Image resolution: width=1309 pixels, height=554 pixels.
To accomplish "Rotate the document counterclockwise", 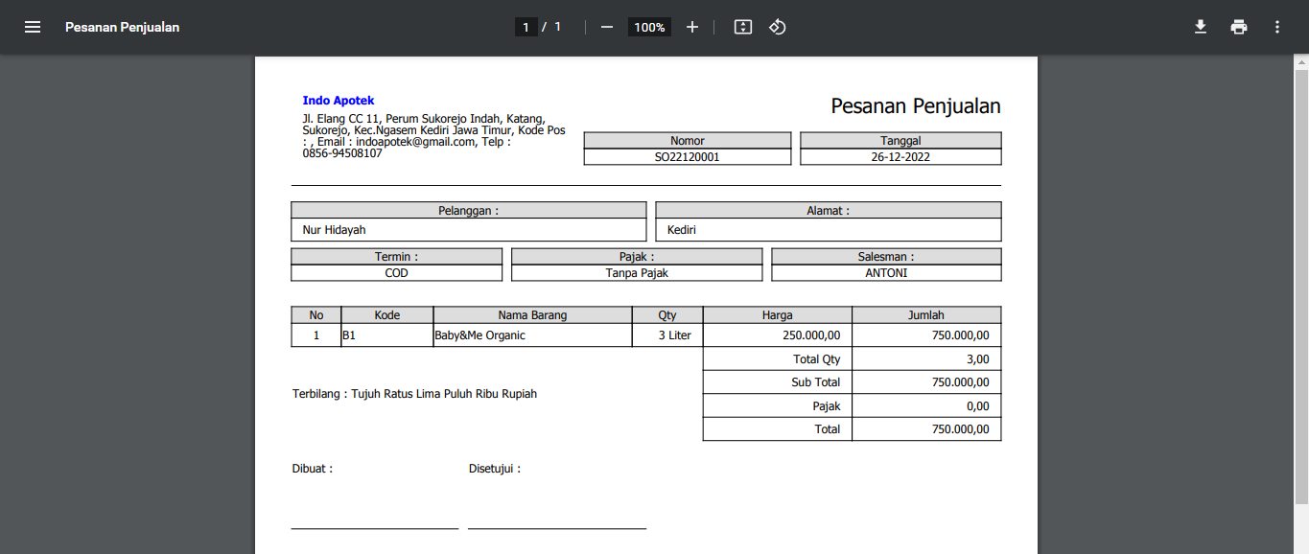I will click(778, 27).
